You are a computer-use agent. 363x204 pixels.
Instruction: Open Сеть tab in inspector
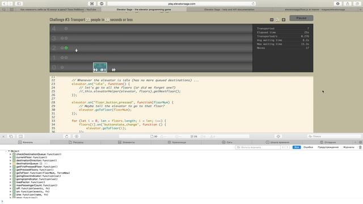click(x=227, y=142)
